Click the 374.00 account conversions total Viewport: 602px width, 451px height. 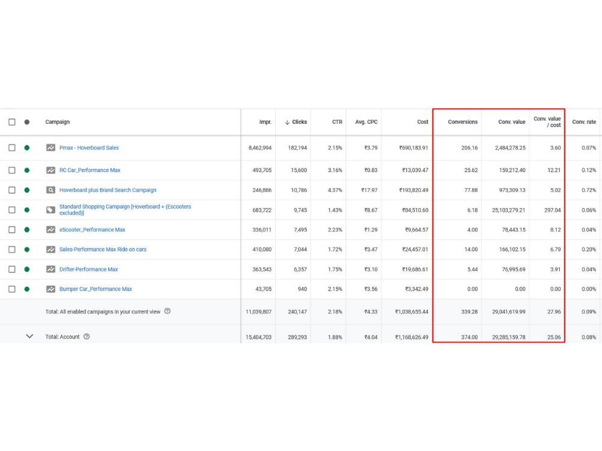[x=470, y=337]
